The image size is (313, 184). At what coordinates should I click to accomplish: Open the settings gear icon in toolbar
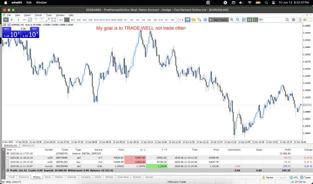pos(205,19)
